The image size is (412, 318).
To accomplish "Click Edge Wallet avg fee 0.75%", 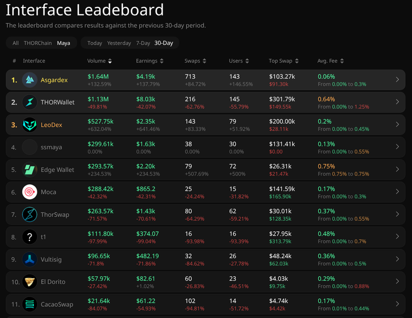I will click(x=326, y=166).
